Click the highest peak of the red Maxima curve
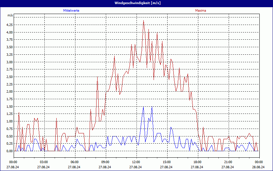Viewport: 273px width, 171px height. point(143,21)
